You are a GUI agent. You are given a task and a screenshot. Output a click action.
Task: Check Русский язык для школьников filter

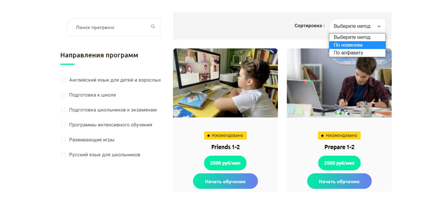click(64, 155)
